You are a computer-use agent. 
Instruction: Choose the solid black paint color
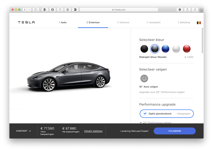(144, 49)
